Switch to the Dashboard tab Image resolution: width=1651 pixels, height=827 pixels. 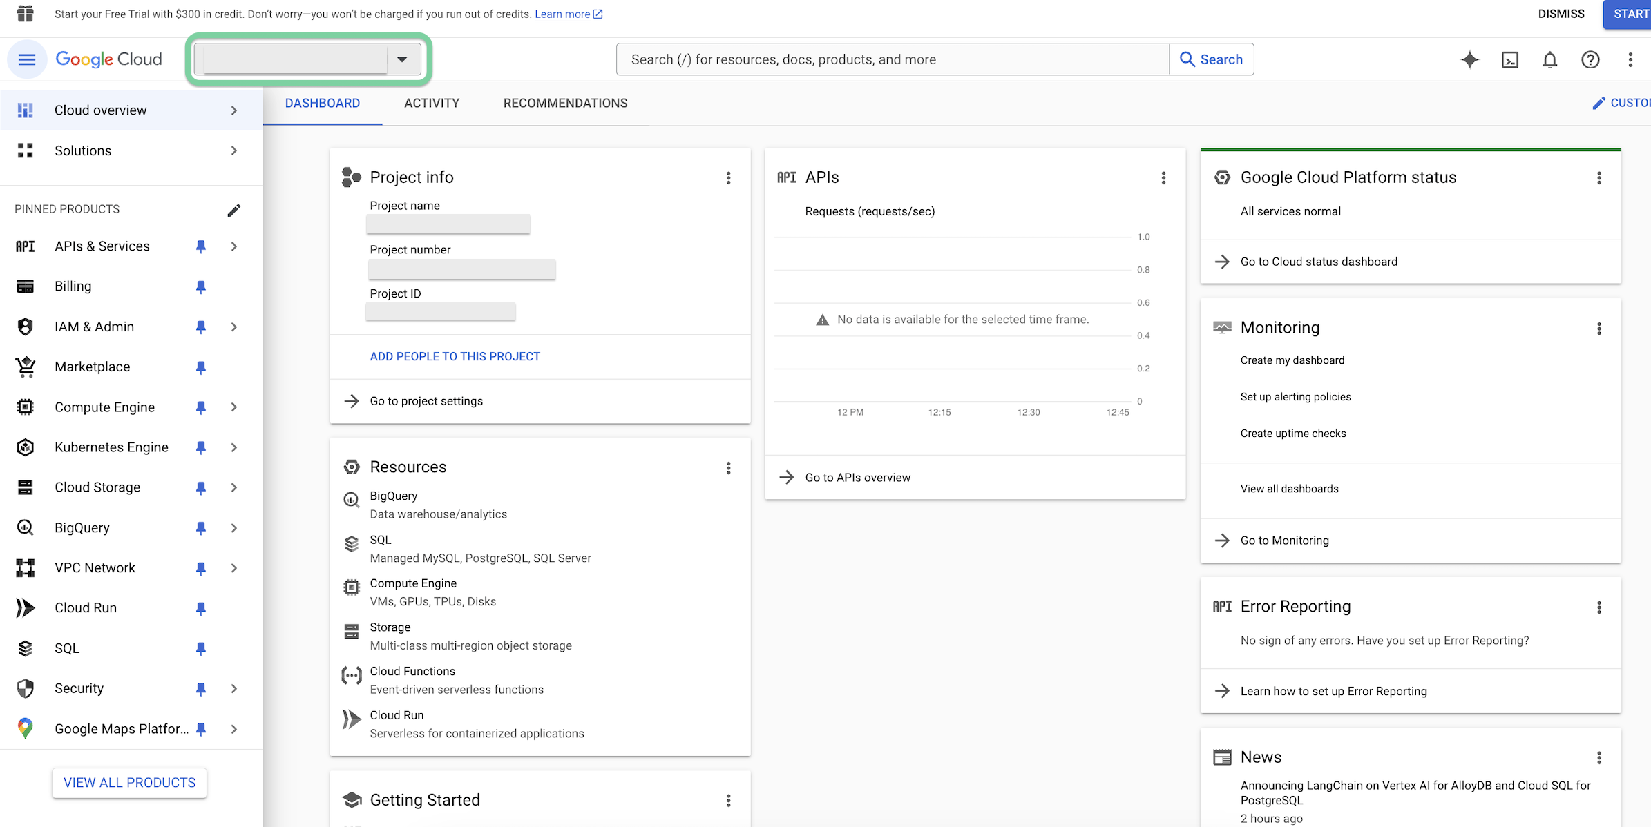(323, 103)
